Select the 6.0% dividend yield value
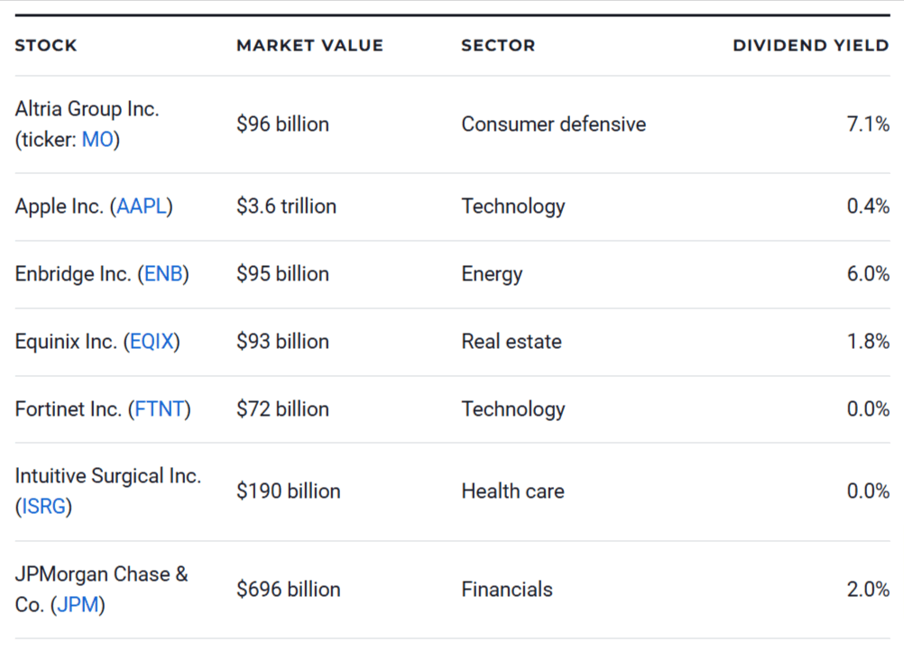This screenshot has width=904, height=651. point(867,274)
